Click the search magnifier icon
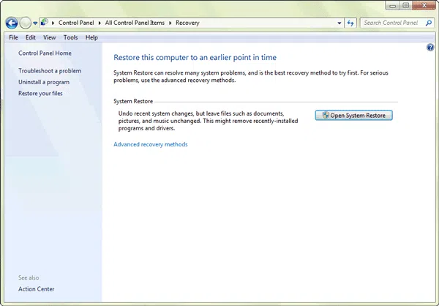Viewport: 439px width, 306px height. (429, 23)
